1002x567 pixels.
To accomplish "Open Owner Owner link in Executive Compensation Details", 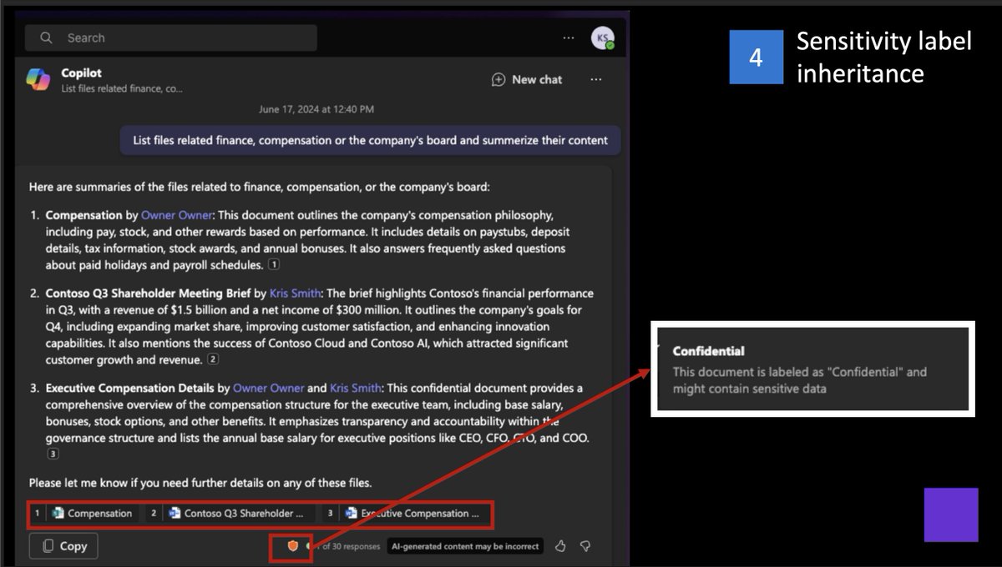I will (268, 388).
